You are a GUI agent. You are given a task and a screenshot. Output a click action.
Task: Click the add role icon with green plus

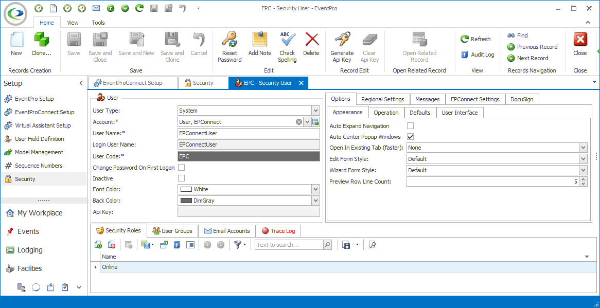(x=98, y=245)
